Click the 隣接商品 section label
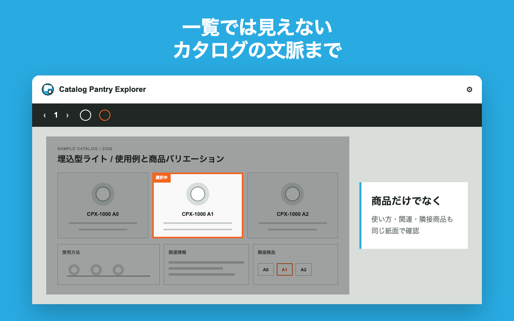The width and height of the screenshot is (514, 321). 267,252
